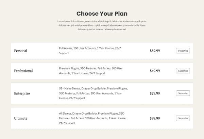Screen dimensions: 204x139
Task: Click the Personal plan title
Action: point(21,51)
